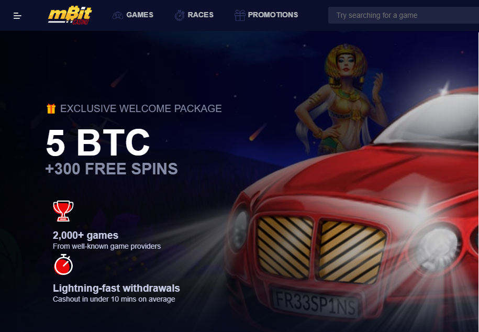Open the hamburger menu icon
This screenshot has width=479, height=332.
17,16
